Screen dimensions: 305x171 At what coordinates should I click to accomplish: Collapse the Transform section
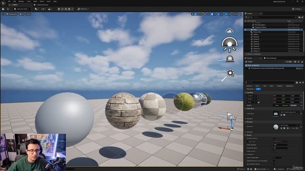coord(245,93)
